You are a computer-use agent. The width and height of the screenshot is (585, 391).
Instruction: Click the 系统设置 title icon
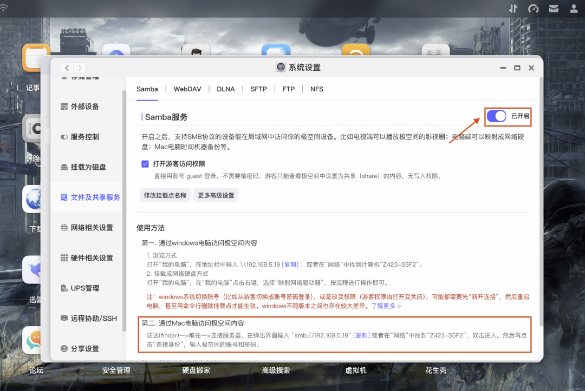pyautogui.click(x=281, y=67)
